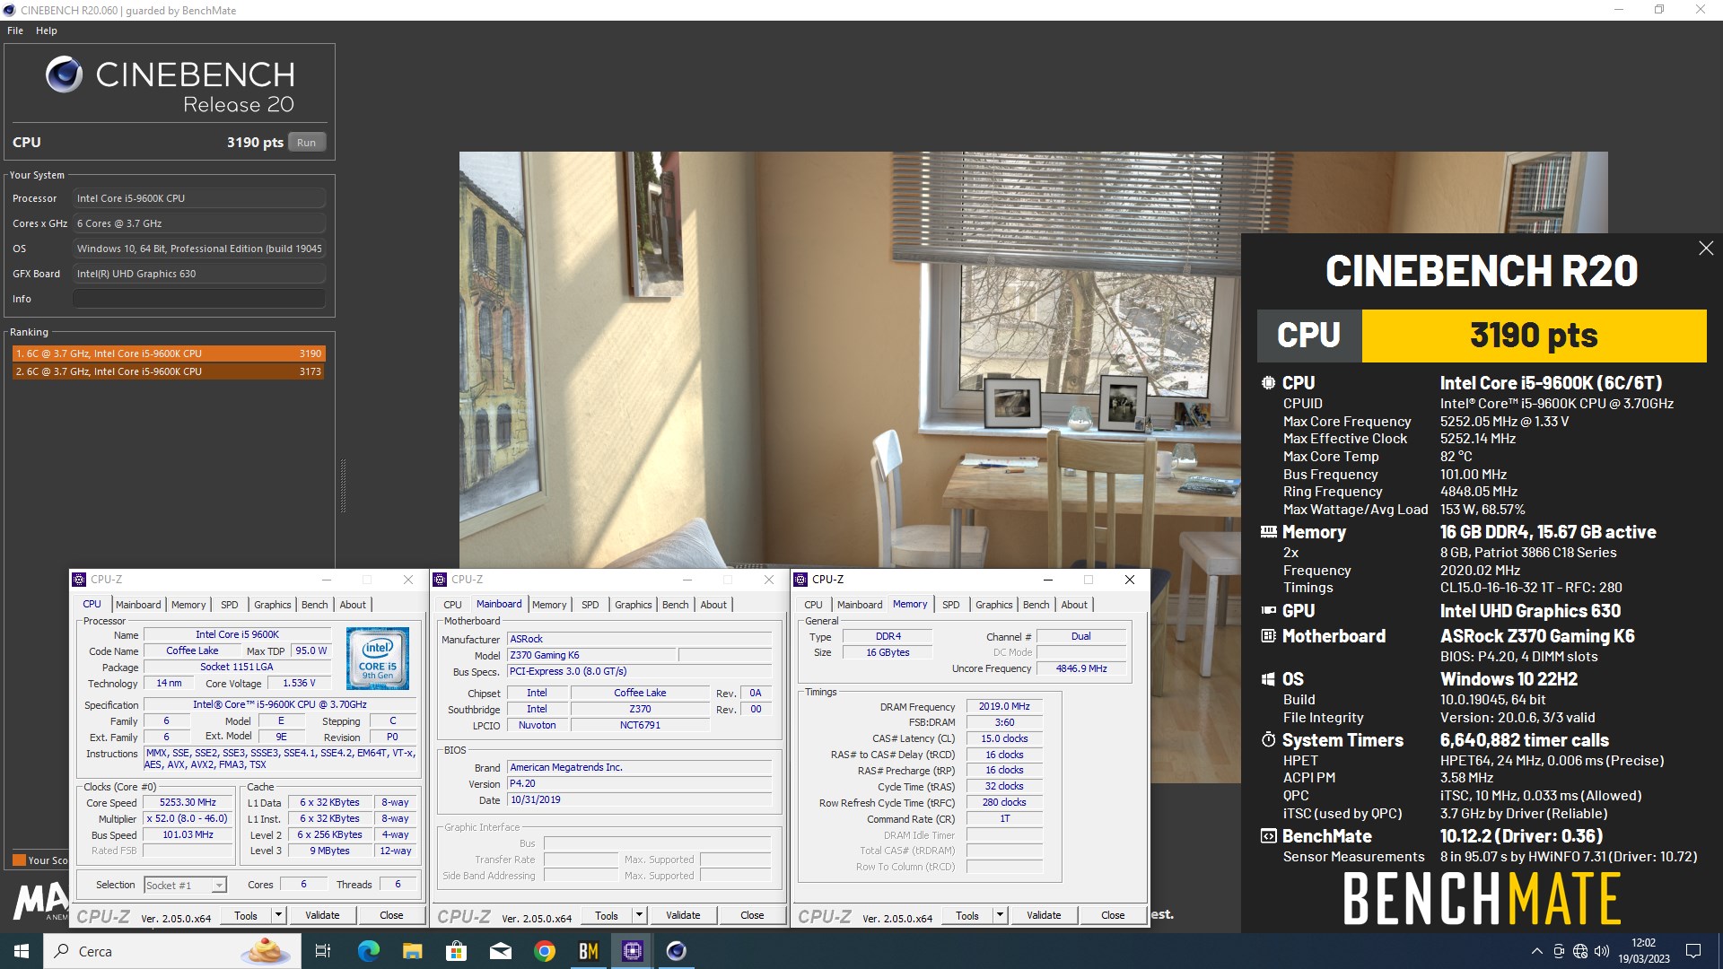Open Socket #1 selection dropdown
1723x969 pixels.
click(186, 886)
